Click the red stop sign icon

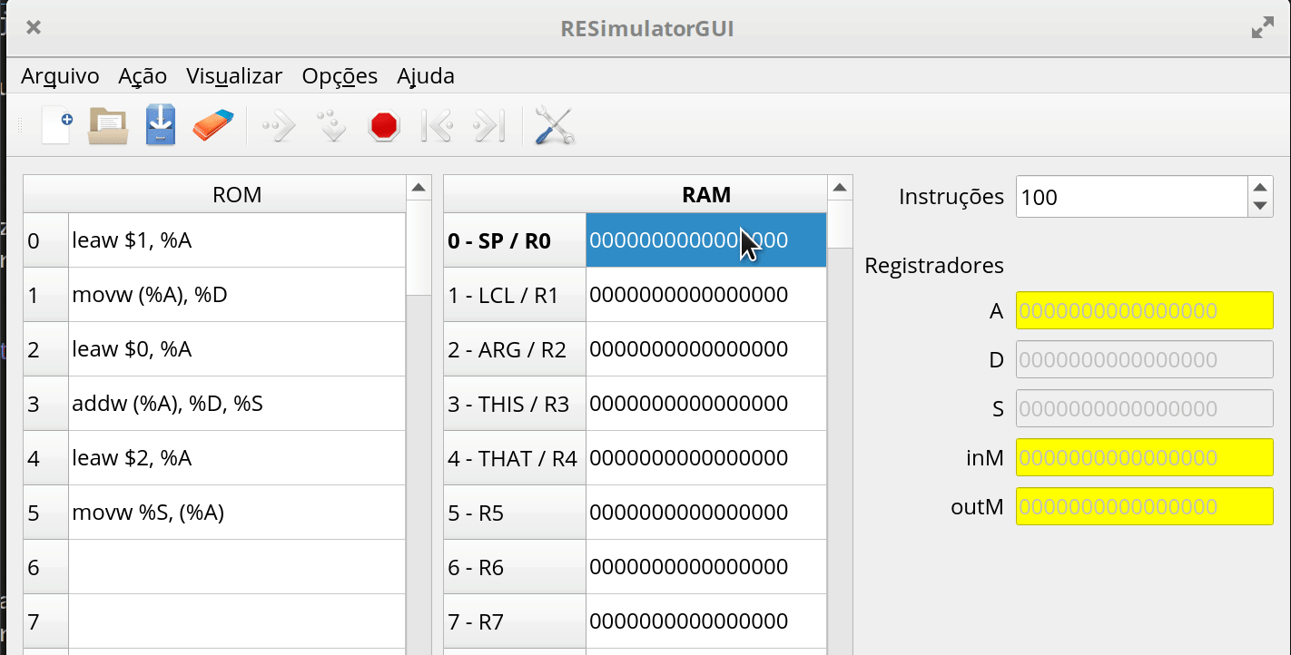pos(384,125)
